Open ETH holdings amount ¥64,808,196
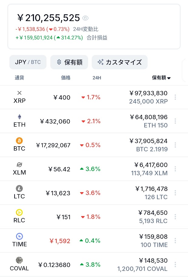 (x=149, y=117)
